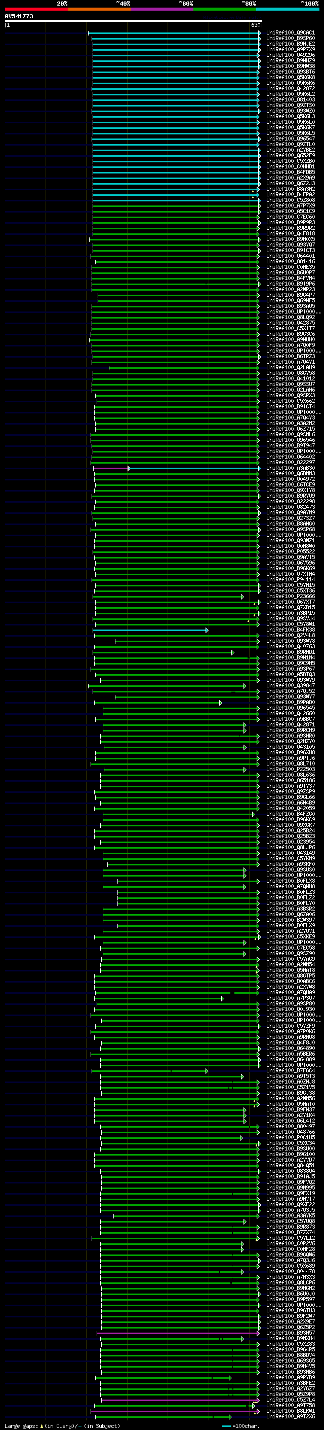The width and height of the screenshot is (324, 1430).
Task: Select label UniRef100_Q9XIY8
Action: [x=290, y=490]
